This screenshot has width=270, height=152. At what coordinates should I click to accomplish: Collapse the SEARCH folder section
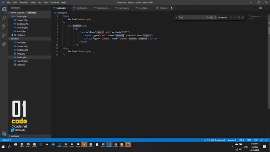pos(30,38)
